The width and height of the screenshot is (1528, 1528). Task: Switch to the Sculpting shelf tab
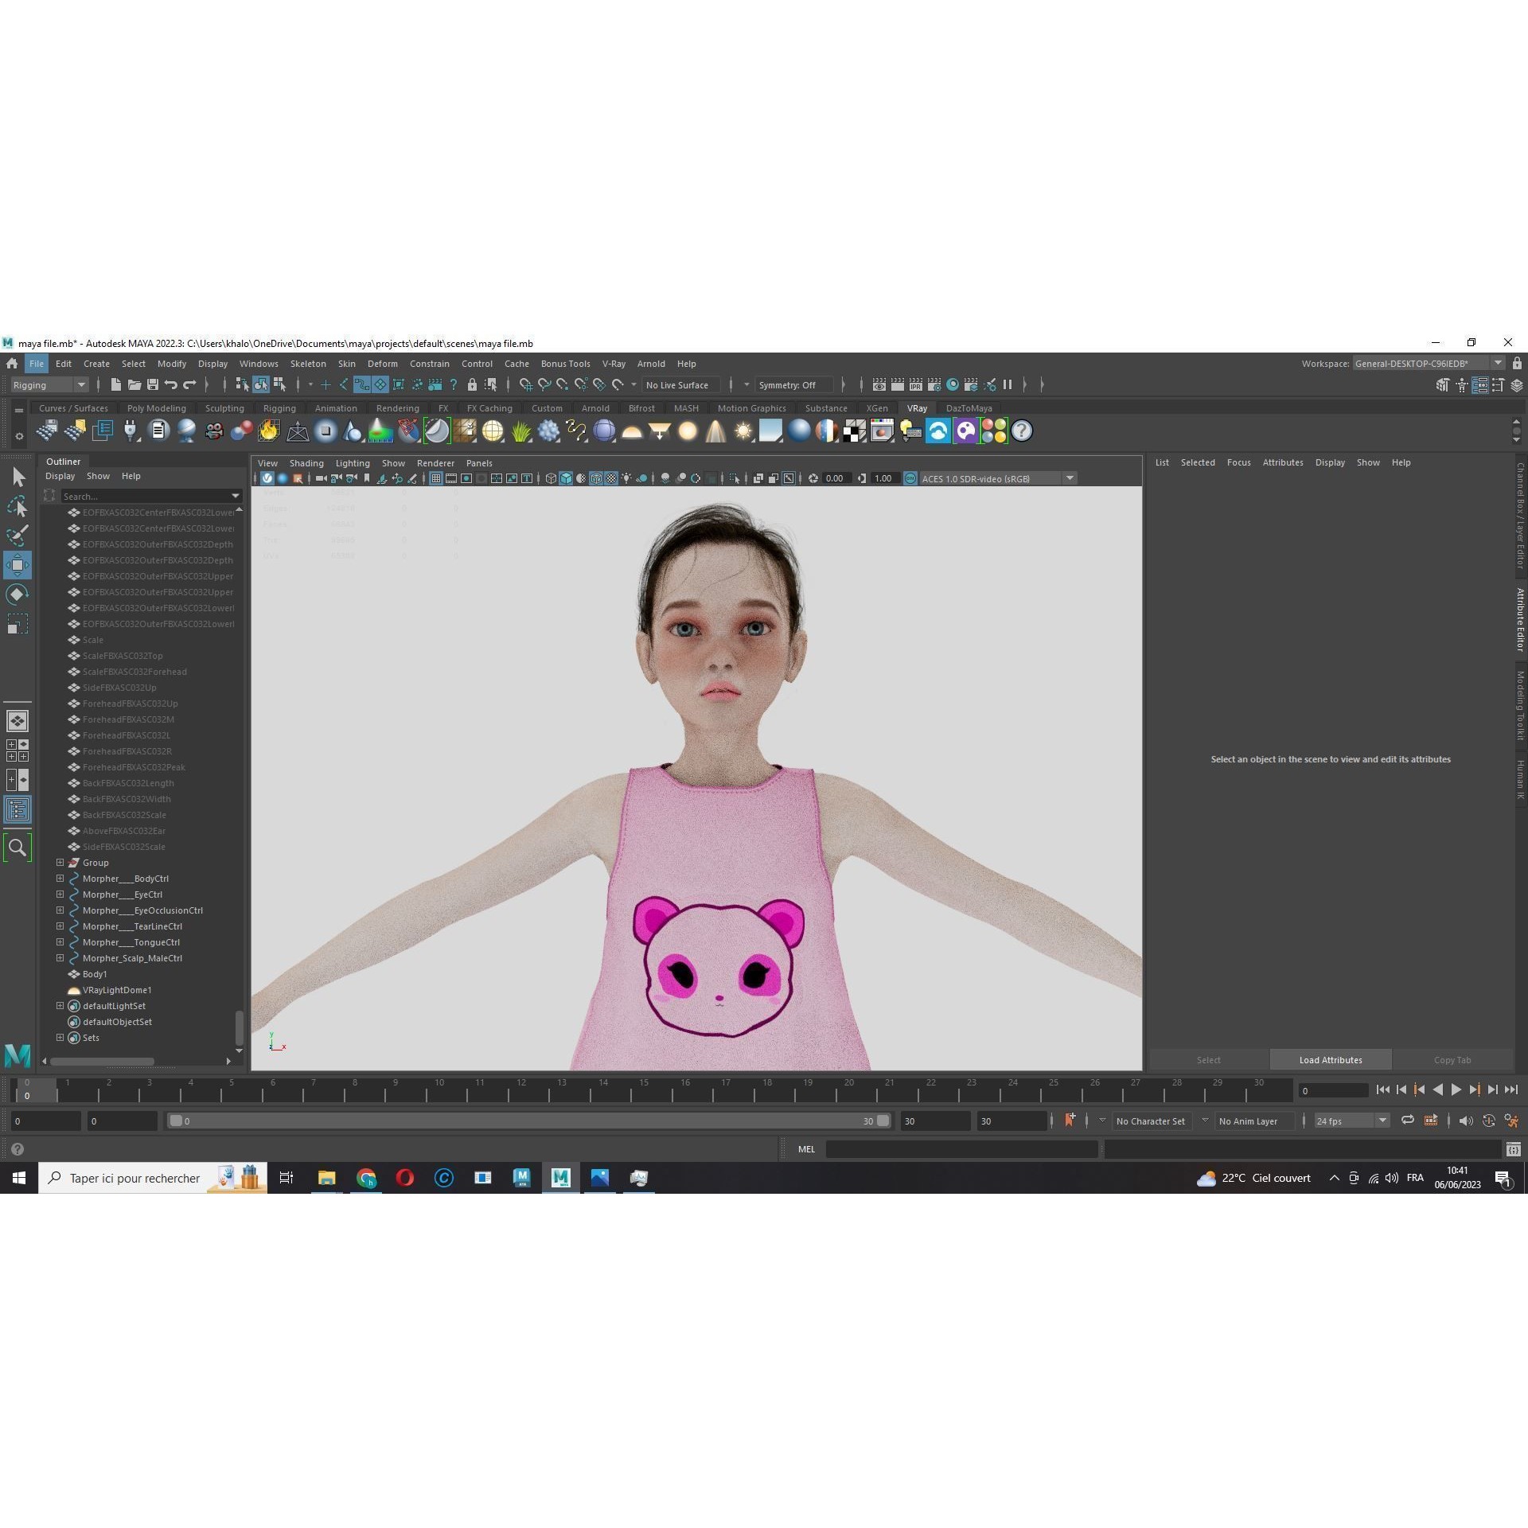pyautogui.click(x=224, y=407)
